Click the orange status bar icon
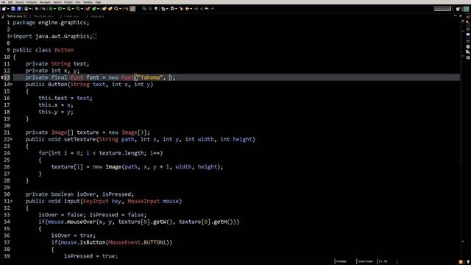The width and height of the screenshot is (471, 265). pos(461,262)
